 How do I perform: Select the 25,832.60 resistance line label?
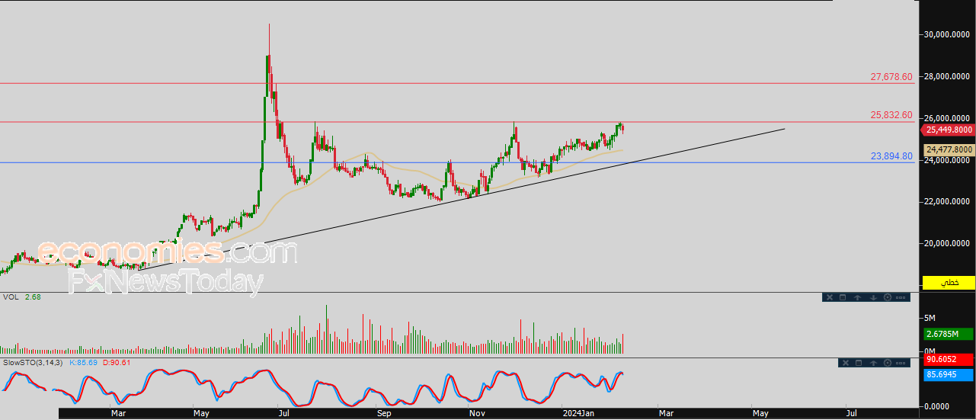coord(891,115)
